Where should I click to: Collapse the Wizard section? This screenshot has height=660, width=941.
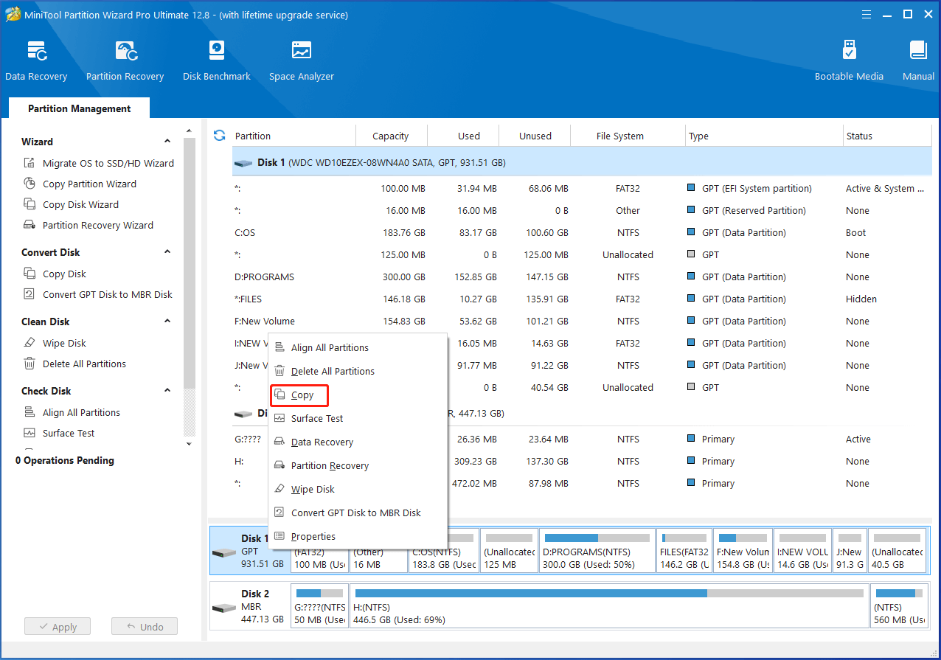click(167, 142)
